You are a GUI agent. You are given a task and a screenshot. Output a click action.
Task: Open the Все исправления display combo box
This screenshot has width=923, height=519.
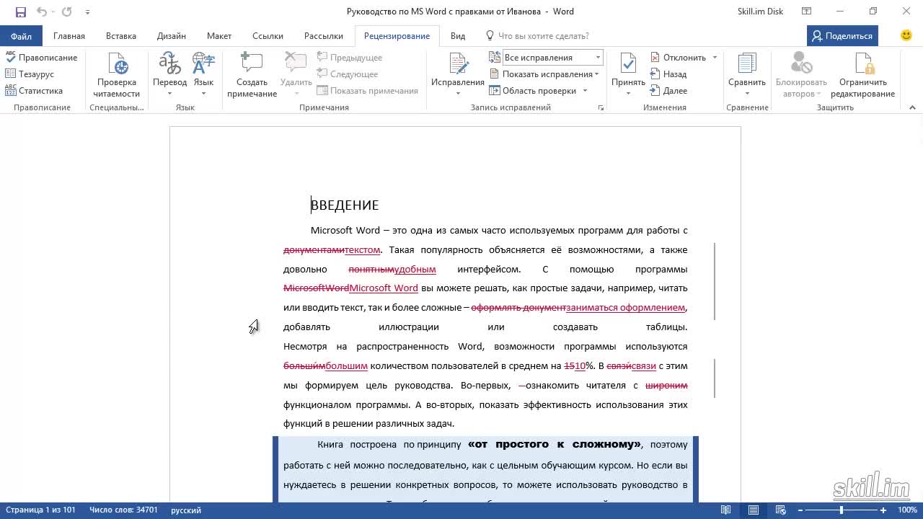tap(552, 58)
